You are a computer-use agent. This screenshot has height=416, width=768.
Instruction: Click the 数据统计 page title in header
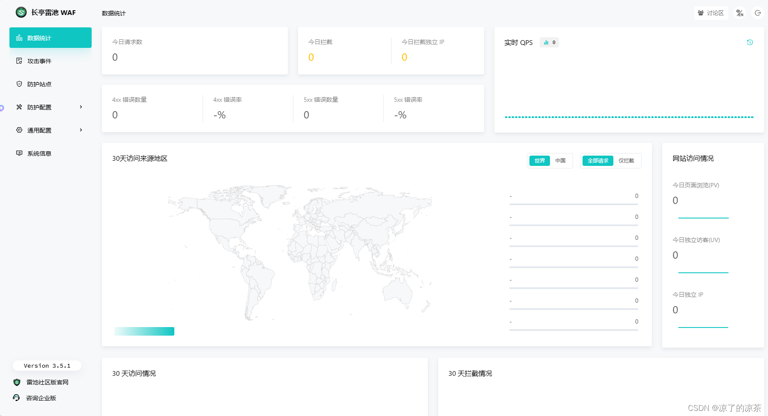pyautogui.click(x=114, y=13)
